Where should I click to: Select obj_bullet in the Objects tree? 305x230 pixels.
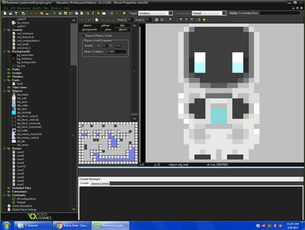point(22,131)
